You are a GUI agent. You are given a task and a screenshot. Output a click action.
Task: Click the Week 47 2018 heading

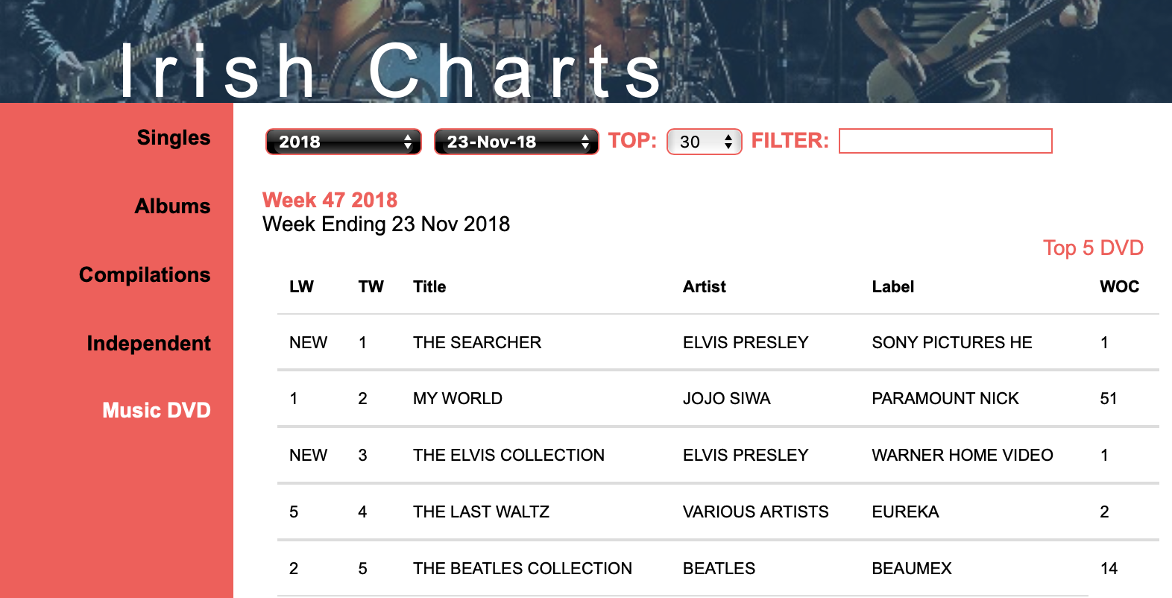(330, 199)
